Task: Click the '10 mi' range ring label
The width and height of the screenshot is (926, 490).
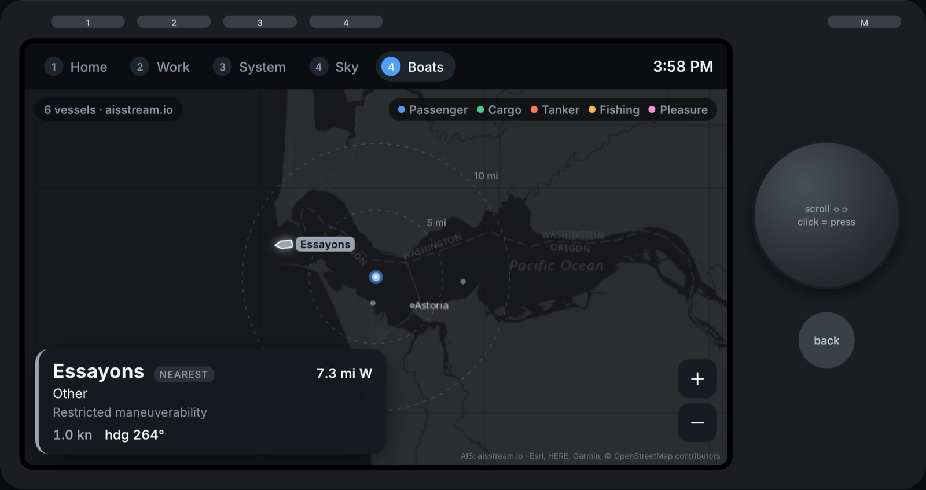Action: [x=486, y=176]
